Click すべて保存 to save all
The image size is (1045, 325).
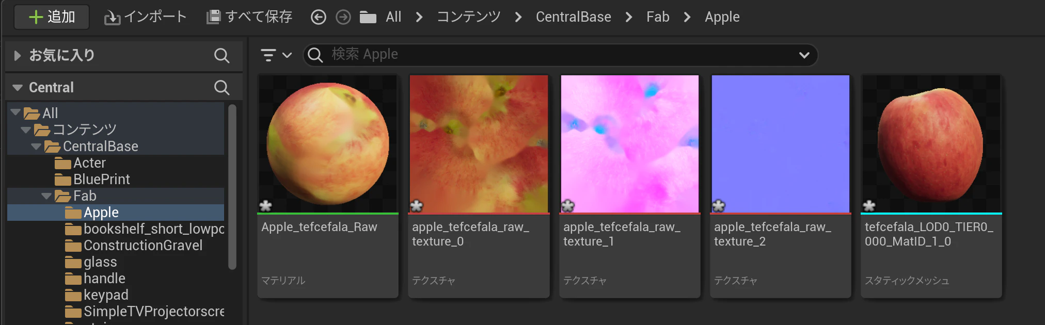pos(249,17)
